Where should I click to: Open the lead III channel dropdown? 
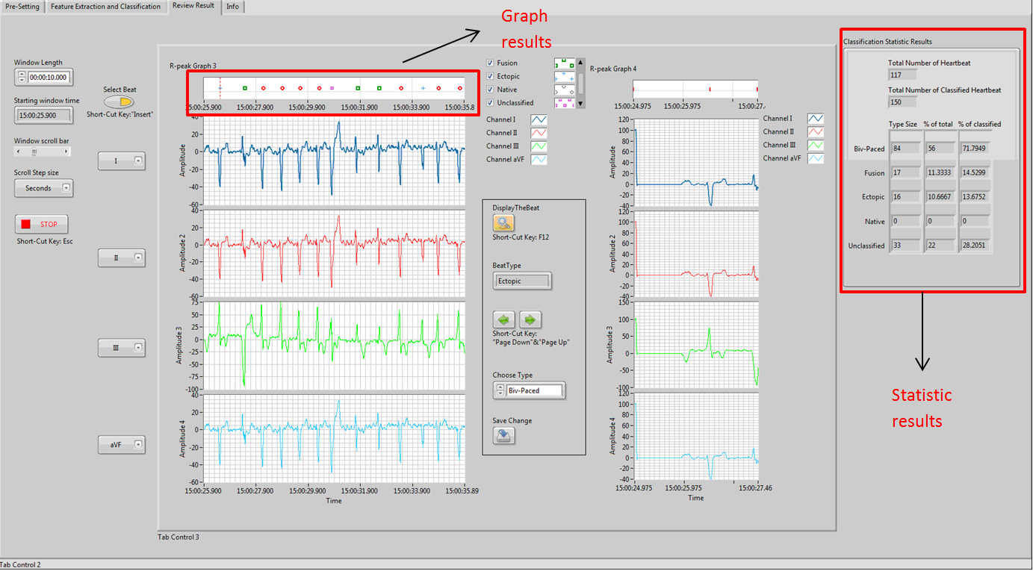122,347
